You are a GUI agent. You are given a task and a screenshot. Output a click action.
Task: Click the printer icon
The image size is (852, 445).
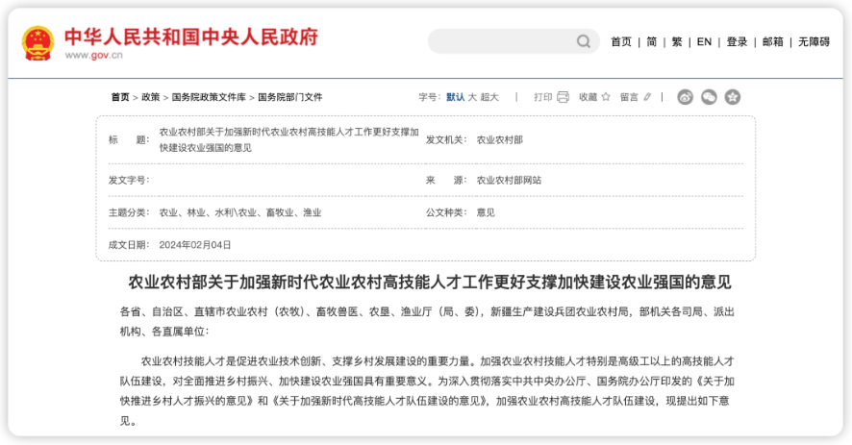pos(564,97)
